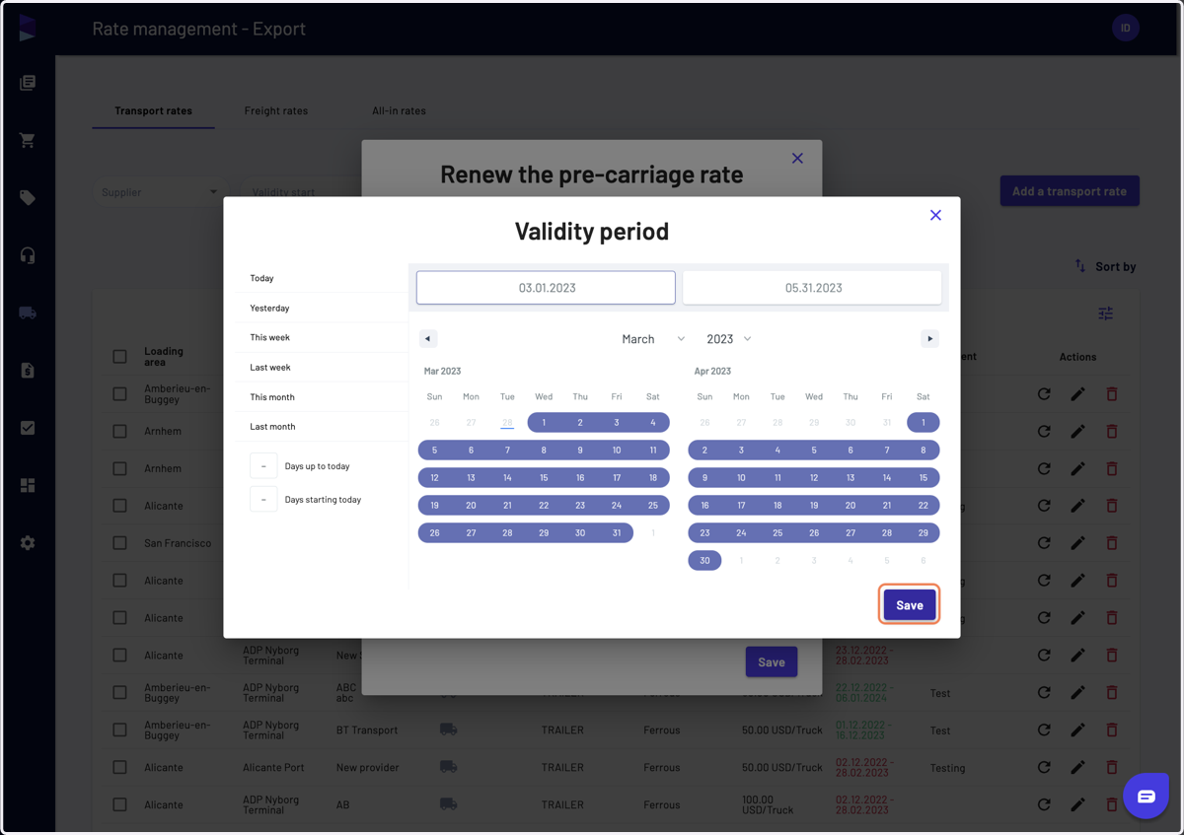The width and height of the screenshot is (1184, 835).
Task: Click Days starting today input box
Action: 263,500
